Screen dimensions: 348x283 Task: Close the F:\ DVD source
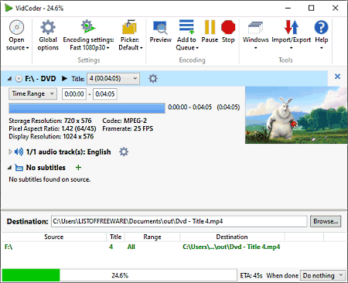point(337,77)
